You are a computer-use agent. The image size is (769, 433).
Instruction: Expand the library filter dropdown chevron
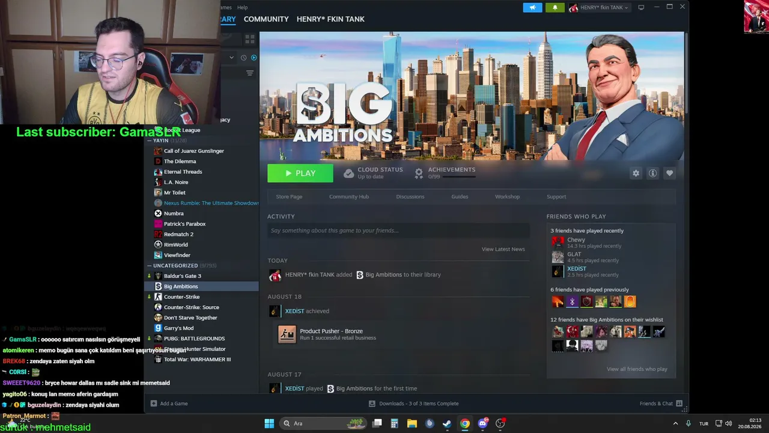(x=232, y=58)
